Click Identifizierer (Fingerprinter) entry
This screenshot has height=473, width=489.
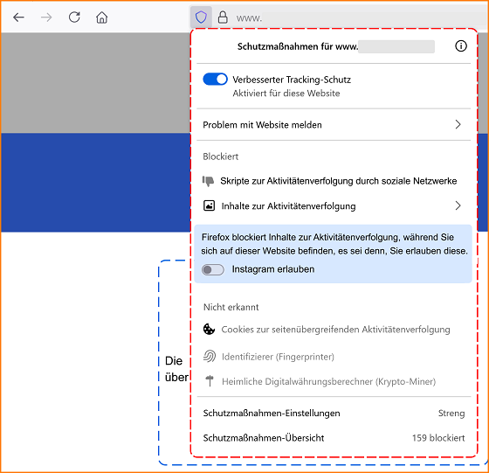(278, 357)
